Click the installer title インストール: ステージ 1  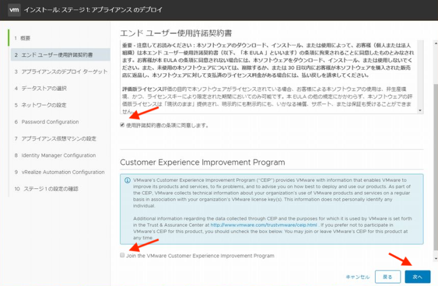pos(93,10)
